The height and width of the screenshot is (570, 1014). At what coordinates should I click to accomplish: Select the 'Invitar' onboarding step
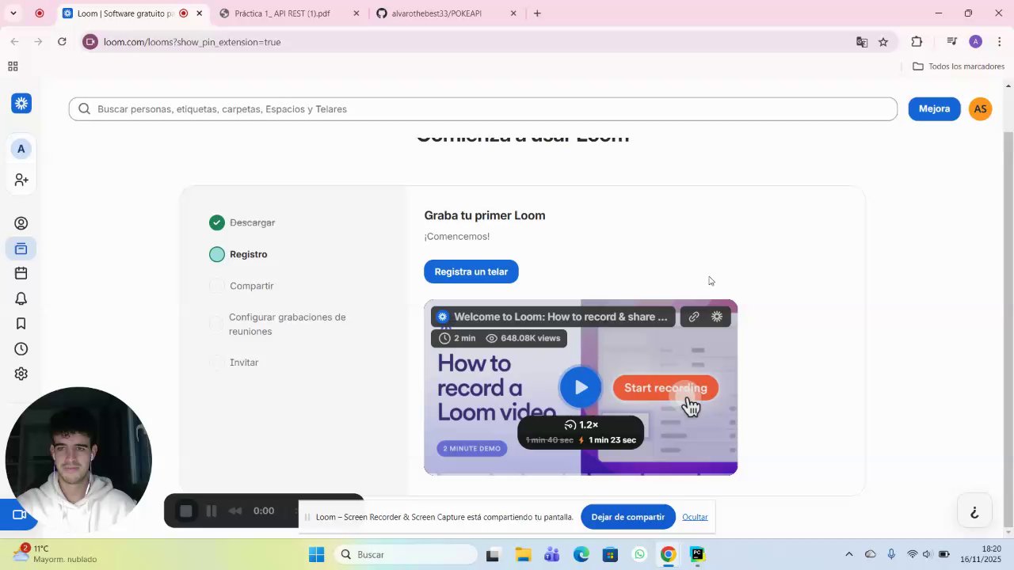point(234,362)
